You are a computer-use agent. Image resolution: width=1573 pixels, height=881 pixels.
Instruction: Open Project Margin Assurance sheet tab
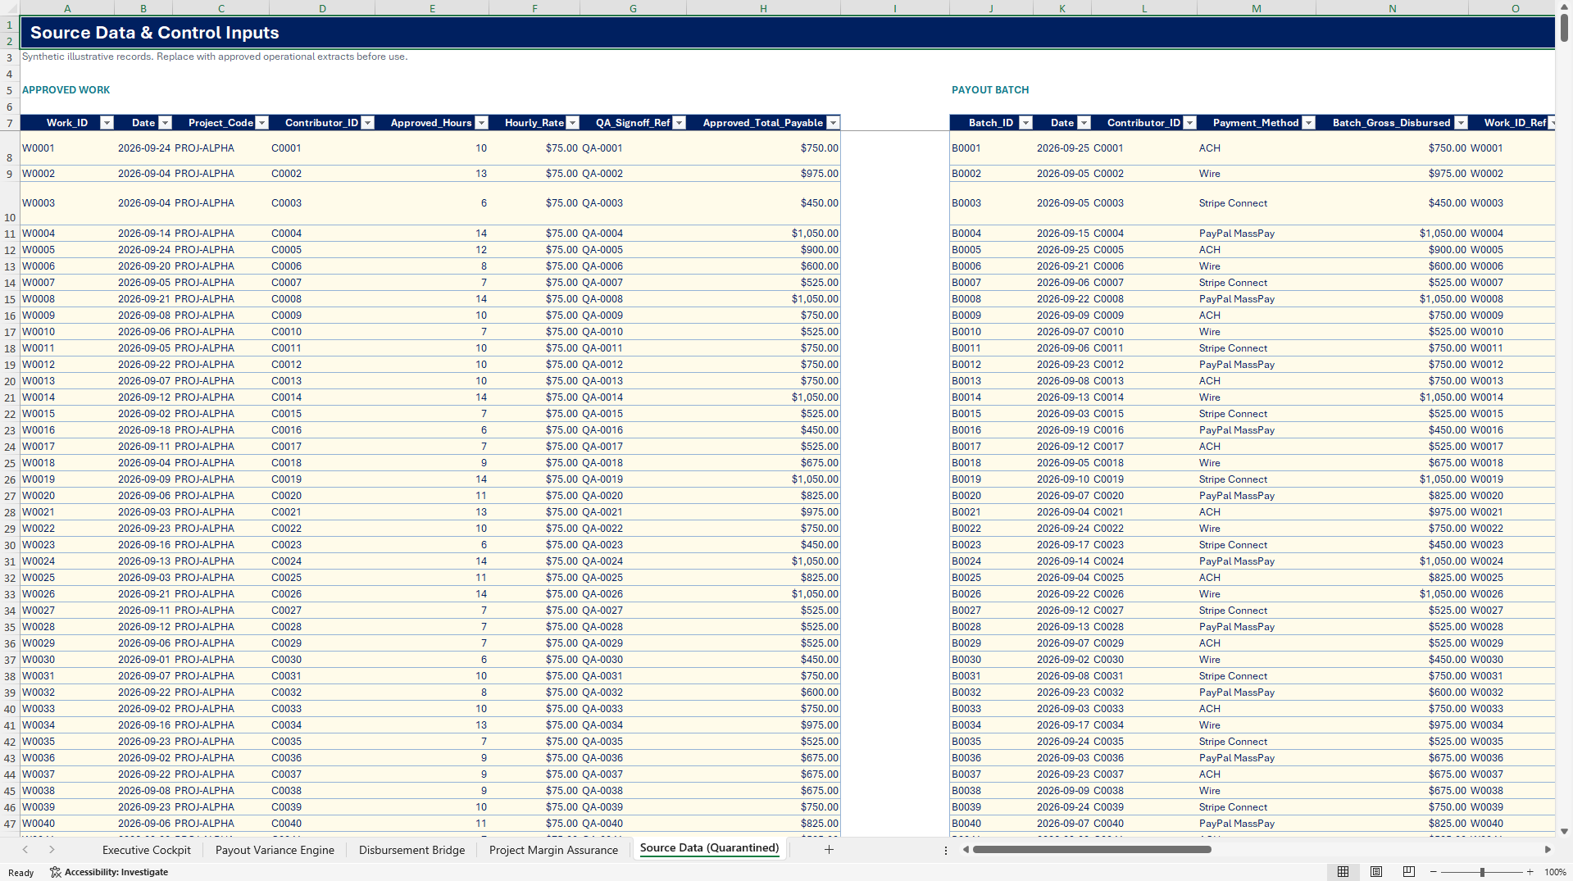[553, 850]
